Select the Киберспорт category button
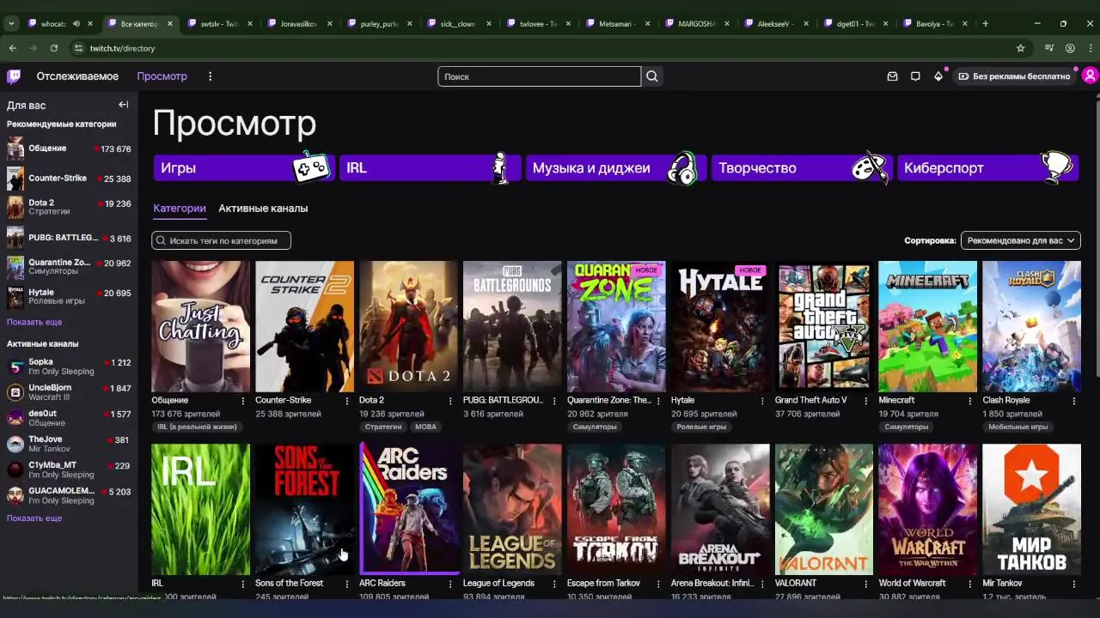The height and width of the screenshot is (618, 1100). click(x=987, y=168)
